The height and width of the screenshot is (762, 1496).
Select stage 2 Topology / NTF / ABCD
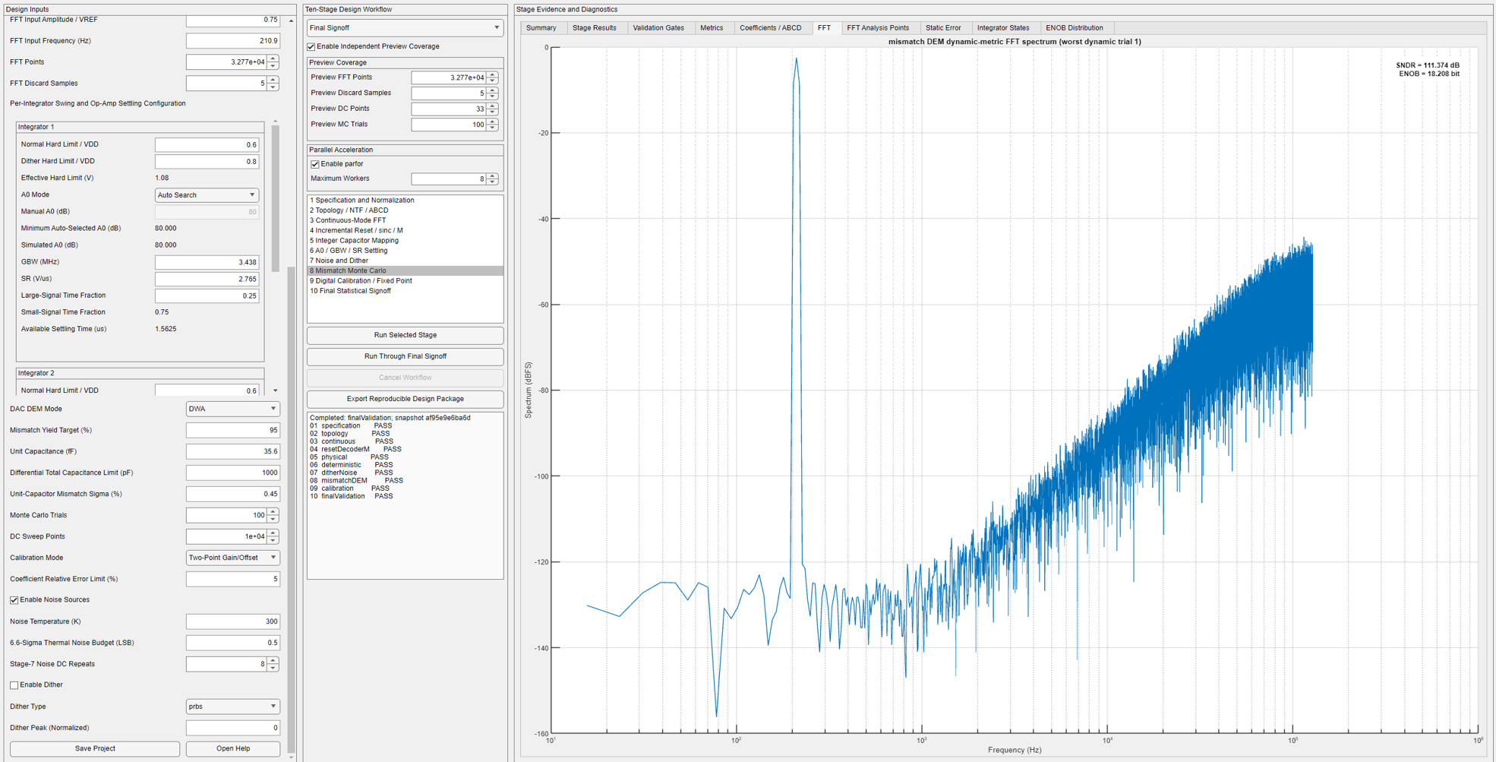click(405, 210)
